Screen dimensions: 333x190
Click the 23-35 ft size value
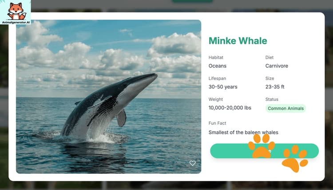[x=274, y=87]
